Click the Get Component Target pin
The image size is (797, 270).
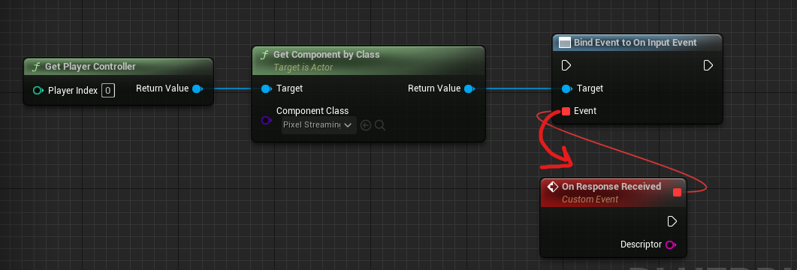coord(267,88)
